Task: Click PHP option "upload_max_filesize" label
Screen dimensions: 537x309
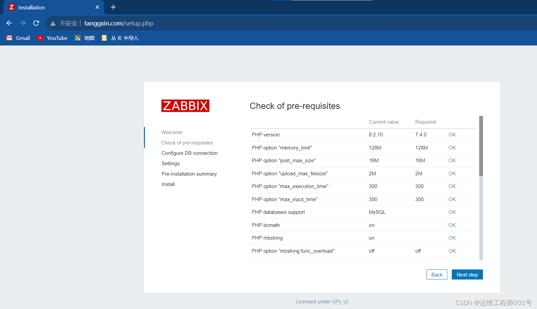Action: pos(290,174)
